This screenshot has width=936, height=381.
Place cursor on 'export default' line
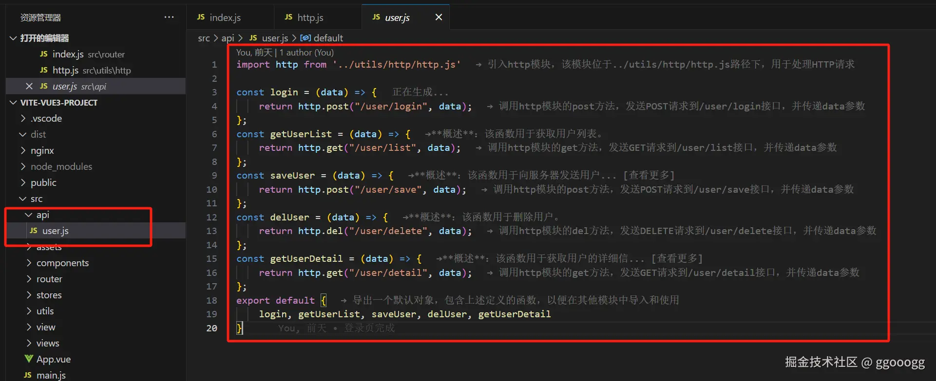[x=275, y=300]
